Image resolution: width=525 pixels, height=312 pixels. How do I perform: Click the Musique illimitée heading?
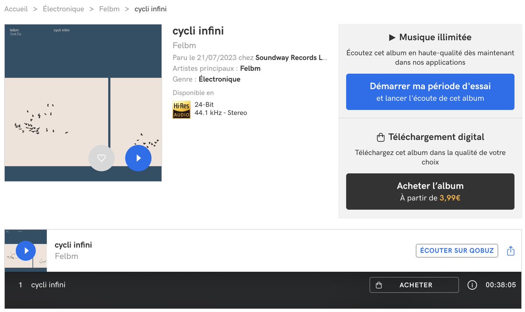pos(430,37)
